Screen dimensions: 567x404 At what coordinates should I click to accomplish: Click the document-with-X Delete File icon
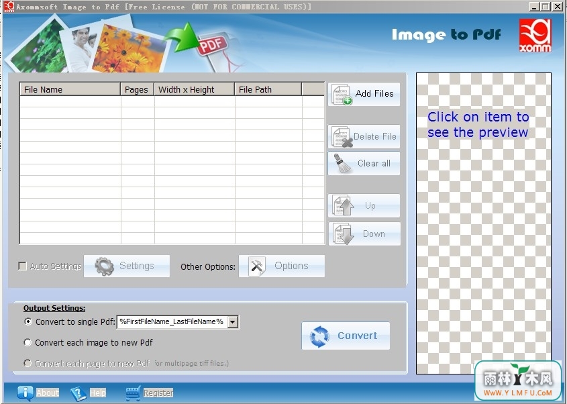tap(342, 137)
